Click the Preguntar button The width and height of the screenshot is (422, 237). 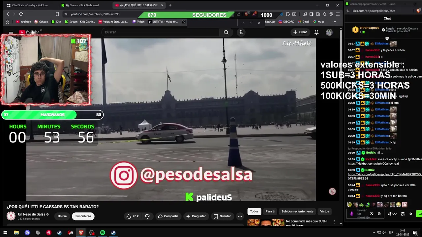point(196,216)
